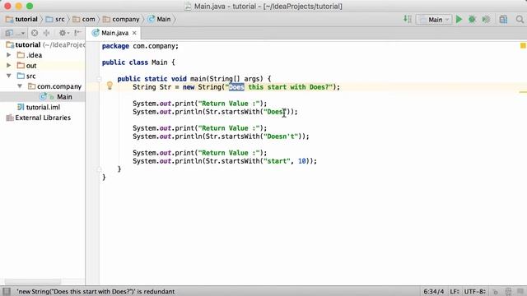Collapse the src folder
This screenshot has height=296, width=527.
pos(9,76)
